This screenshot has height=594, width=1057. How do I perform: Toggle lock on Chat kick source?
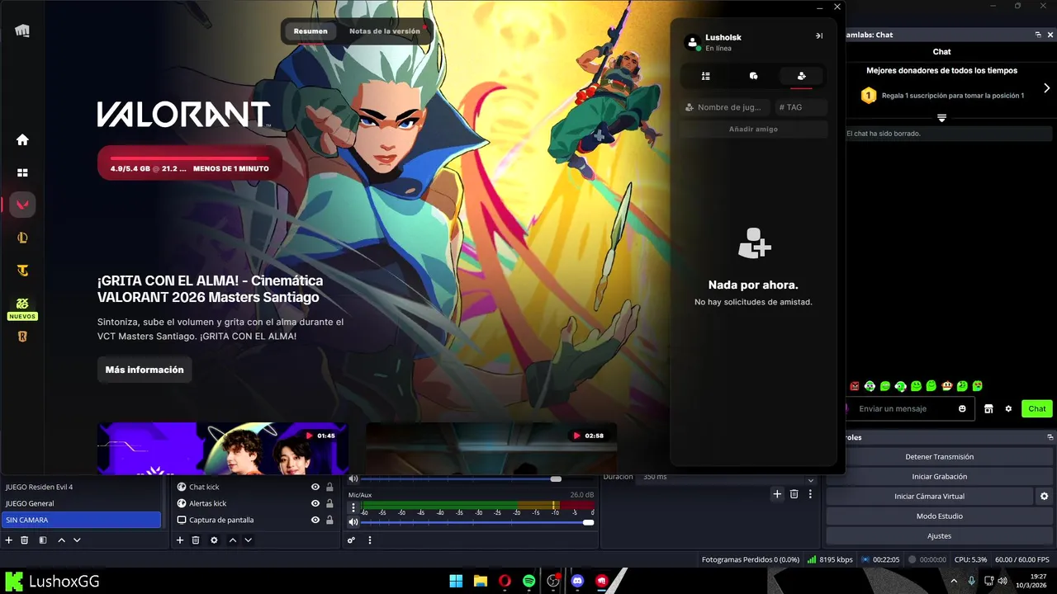pyautogui.click(x=329, y=487)
